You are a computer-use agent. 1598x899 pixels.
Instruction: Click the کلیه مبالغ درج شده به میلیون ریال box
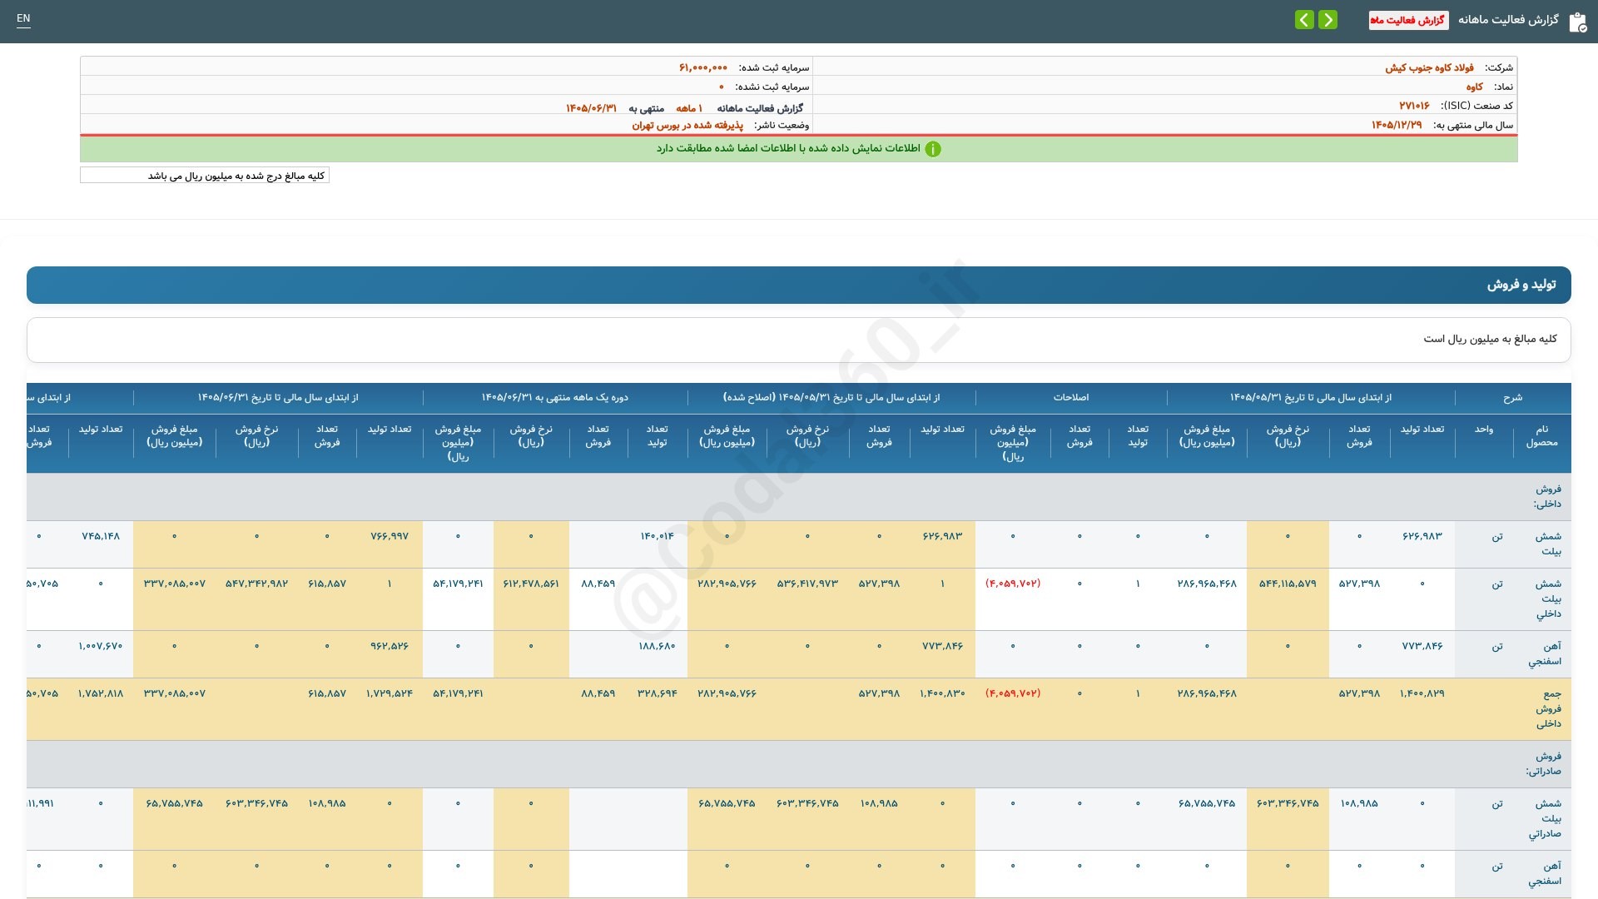click(205, 176)
